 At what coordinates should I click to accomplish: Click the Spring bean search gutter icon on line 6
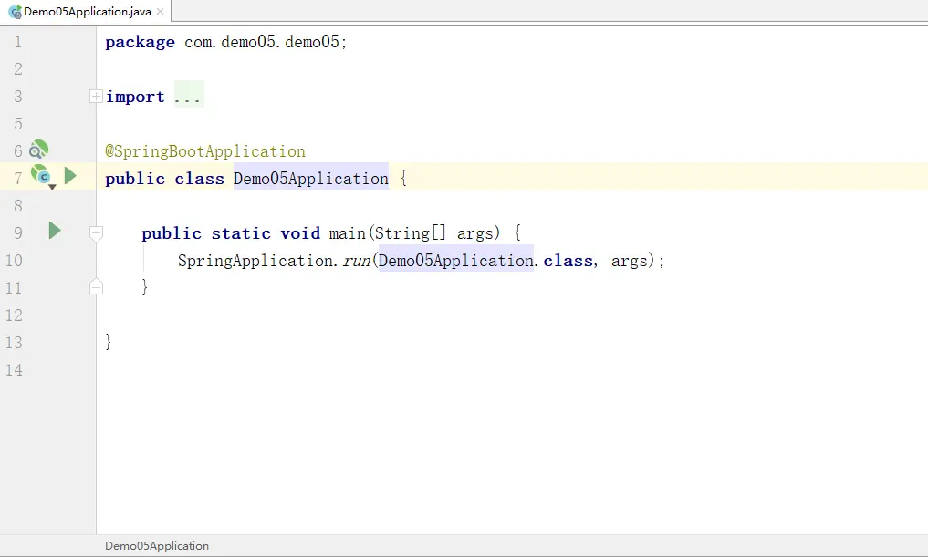click(38, 150)
